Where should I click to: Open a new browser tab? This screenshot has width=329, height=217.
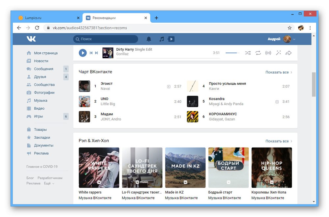pyautogui.click(x=156, y=18)
